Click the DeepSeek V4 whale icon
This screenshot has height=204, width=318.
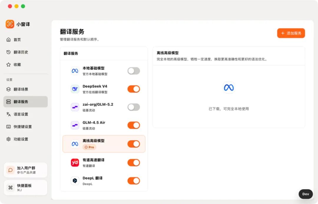click(x=75, y=89)
